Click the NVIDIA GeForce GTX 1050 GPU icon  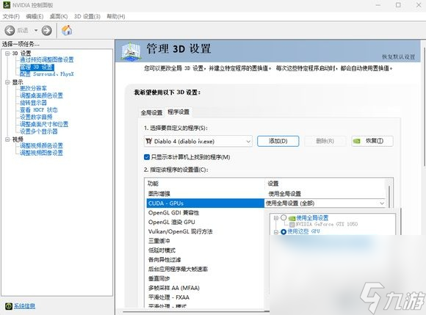coord(292,225)
